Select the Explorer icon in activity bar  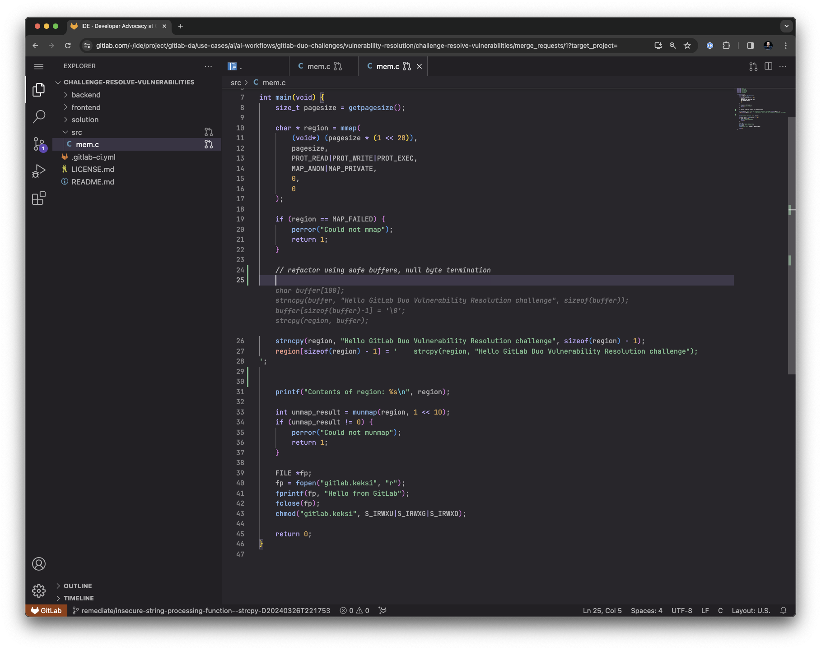[x=39, y=90]
